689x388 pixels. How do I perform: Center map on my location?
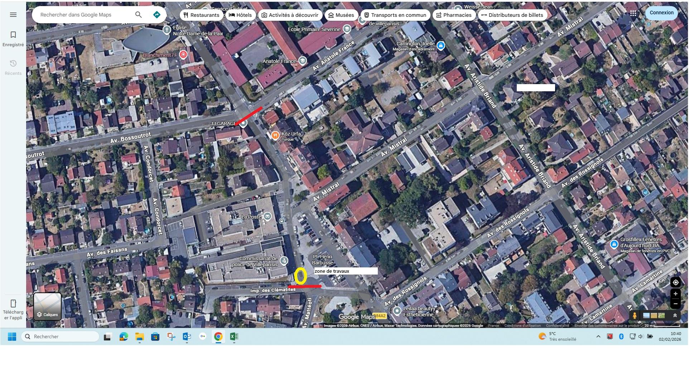pos(675,282)
